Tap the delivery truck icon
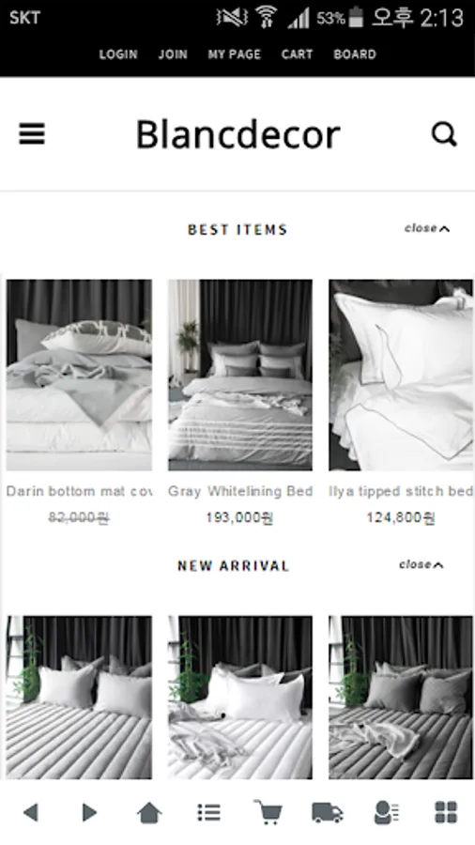Image resolution: width=475 pixels, height=845 pixels. [x=328, y=812]
